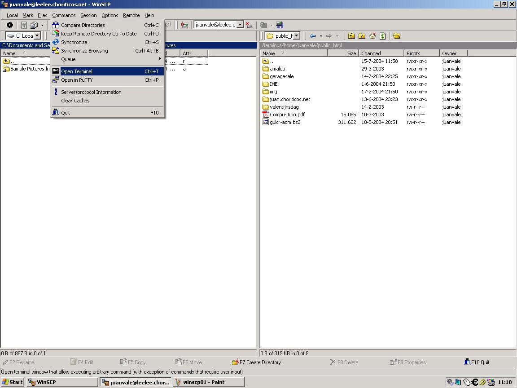The image size is (517, 388).
Task: Click the system tray clock 11:18
Action: coord(505,382)
